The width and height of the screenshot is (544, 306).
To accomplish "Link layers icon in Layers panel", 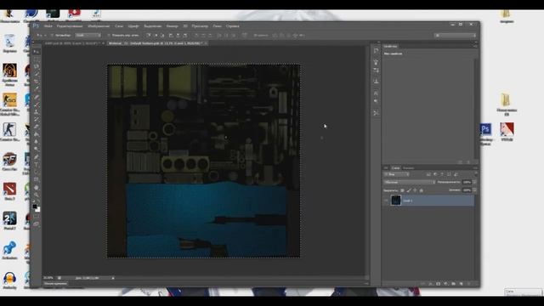I will coord(422,284).
